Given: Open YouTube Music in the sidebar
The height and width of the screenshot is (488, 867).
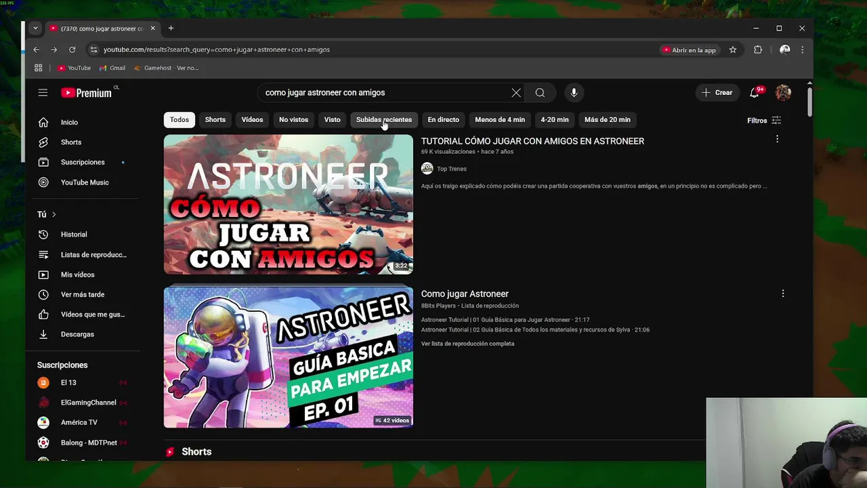Looking at the screenshot, I should coord(84,182).
